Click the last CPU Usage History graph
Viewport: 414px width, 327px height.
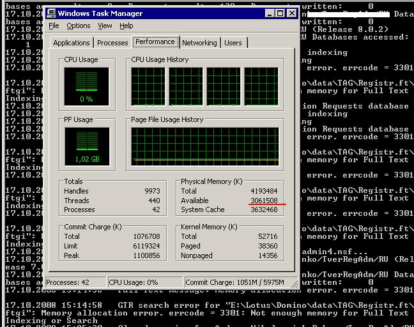261,87
